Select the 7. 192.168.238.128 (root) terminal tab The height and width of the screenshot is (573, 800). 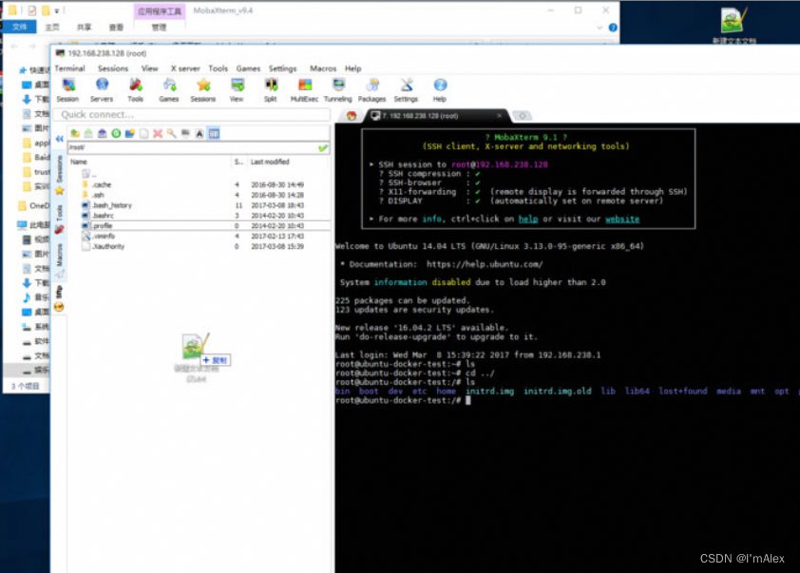pyautogui.click(x=437, y=116)
